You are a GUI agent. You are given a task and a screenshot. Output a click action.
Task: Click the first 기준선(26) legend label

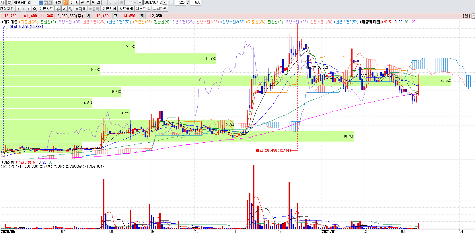point(29,22)
